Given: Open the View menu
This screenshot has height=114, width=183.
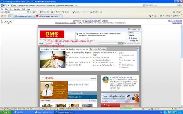Looking at the screenshot, I should point(11,9).
